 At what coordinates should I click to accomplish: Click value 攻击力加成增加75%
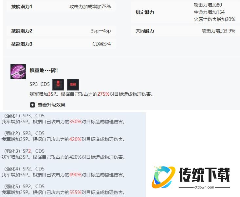(x=90, y=7)
